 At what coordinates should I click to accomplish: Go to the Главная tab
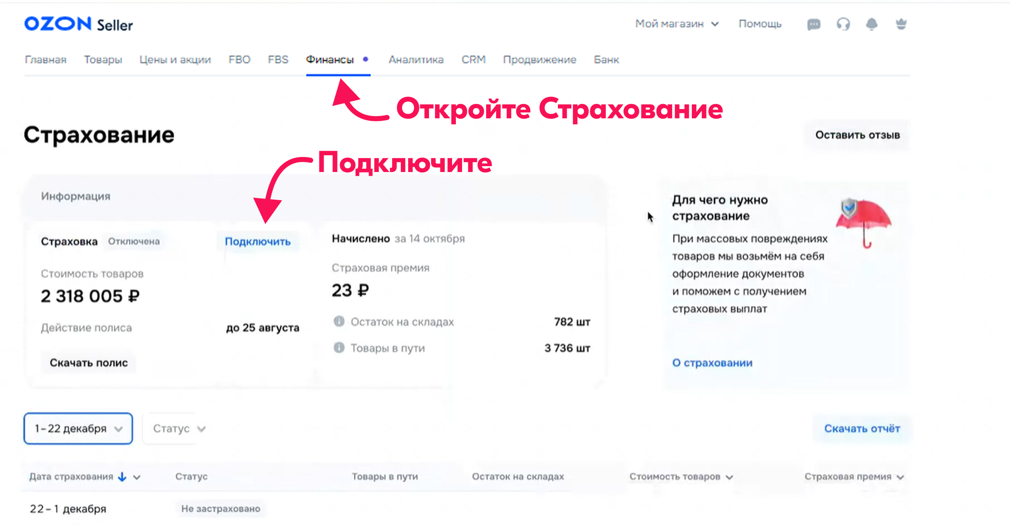coord(46,60)
